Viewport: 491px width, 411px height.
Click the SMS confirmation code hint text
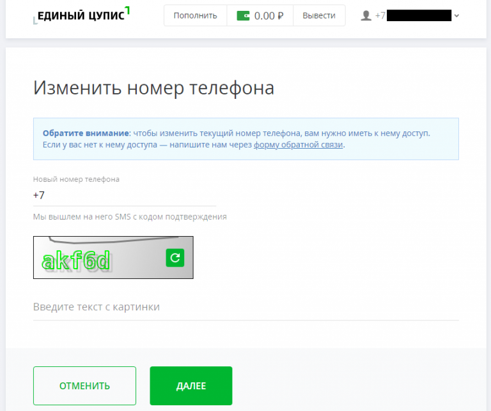tap(130, 217)
